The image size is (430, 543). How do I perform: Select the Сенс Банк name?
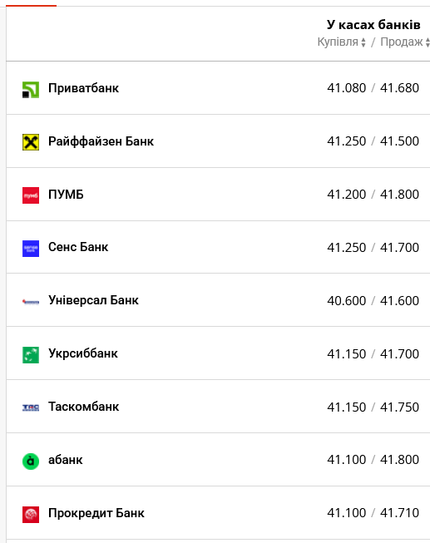pos(78,247)
